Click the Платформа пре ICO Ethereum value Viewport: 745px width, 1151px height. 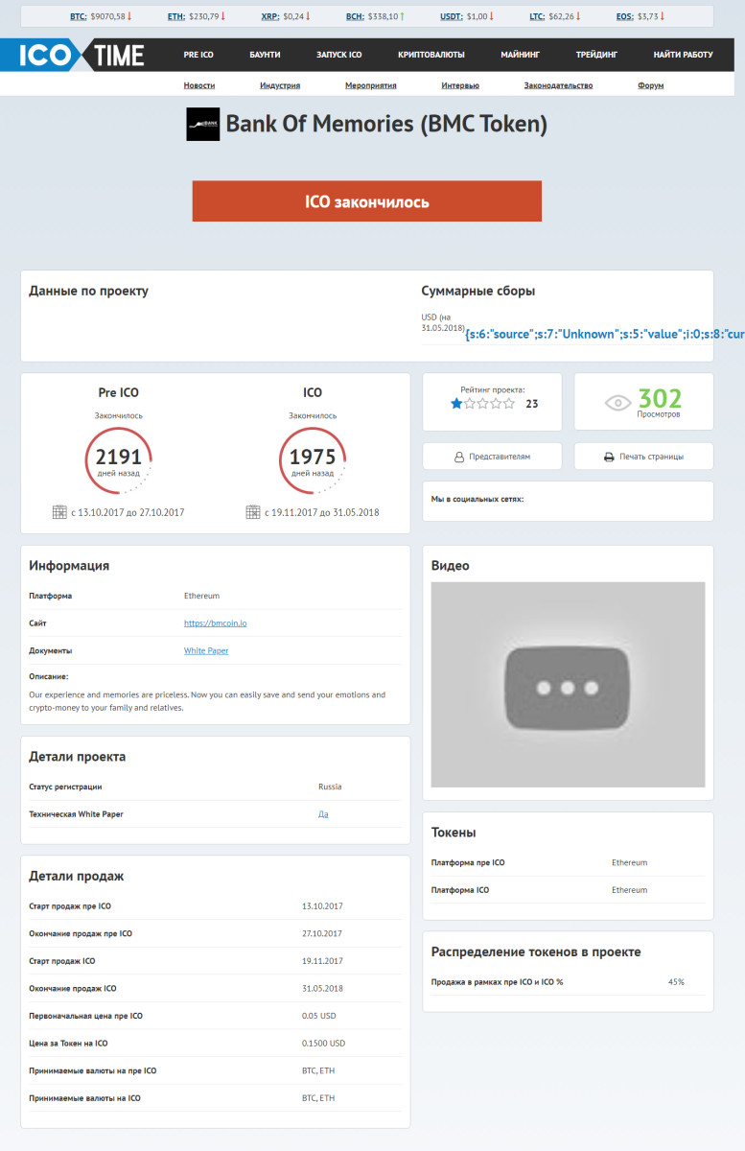point(629,862)
